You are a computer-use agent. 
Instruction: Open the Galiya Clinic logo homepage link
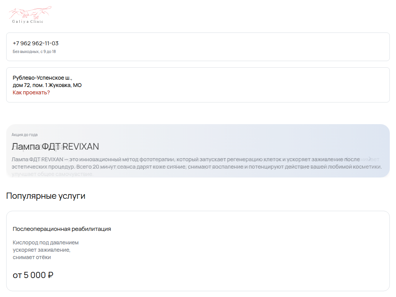pyautogui.click(x=30, y=15)
